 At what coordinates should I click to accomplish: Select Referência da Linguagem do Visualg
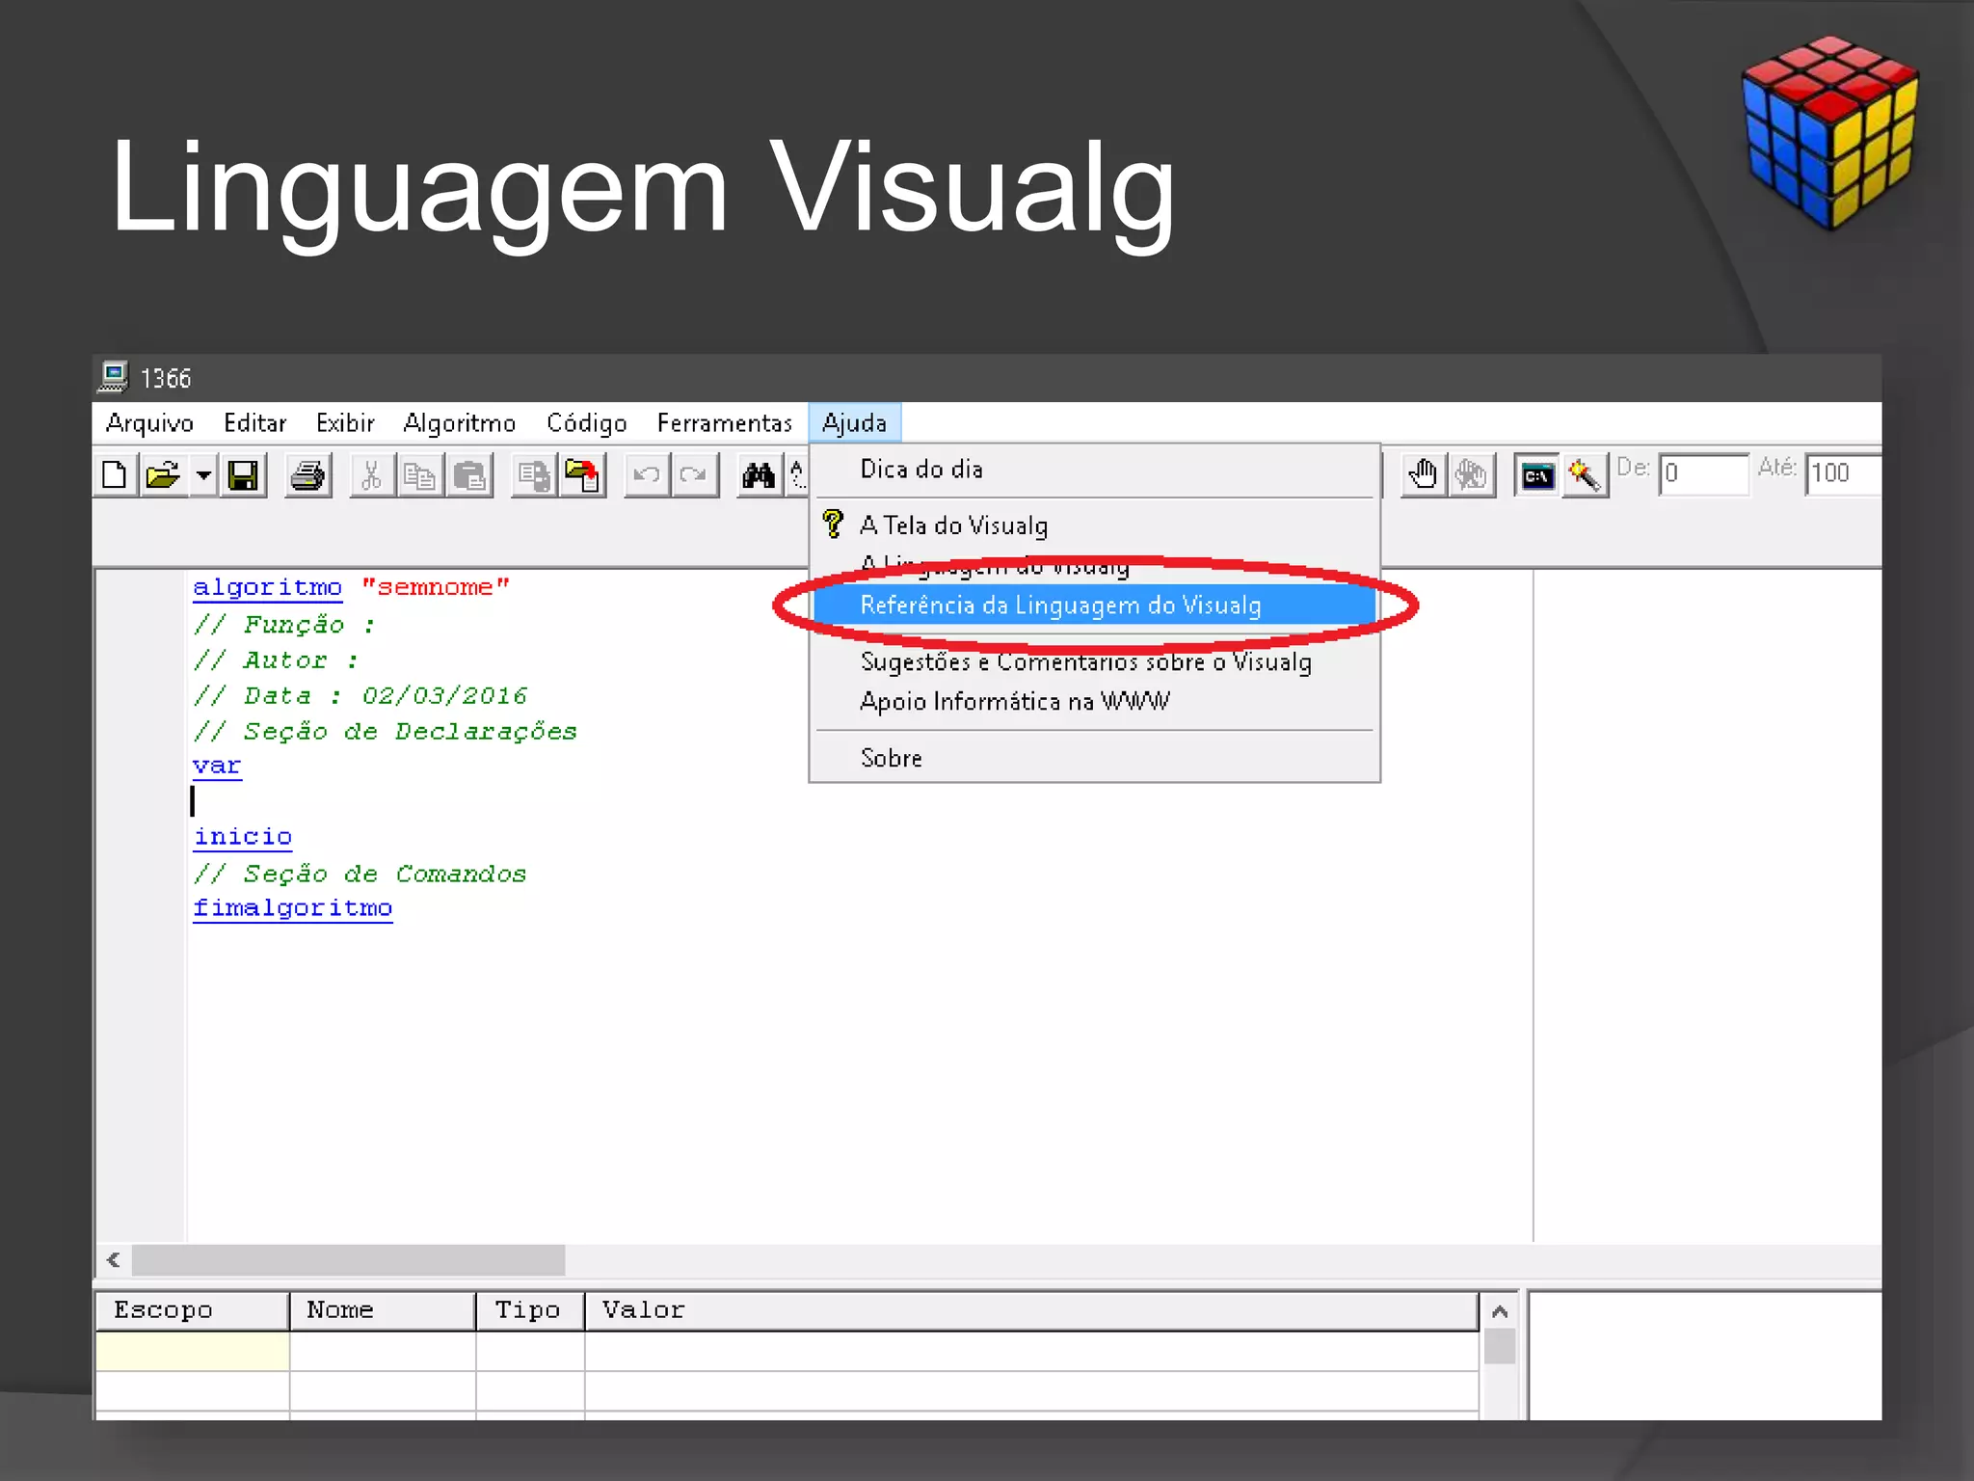point(1094,606)
